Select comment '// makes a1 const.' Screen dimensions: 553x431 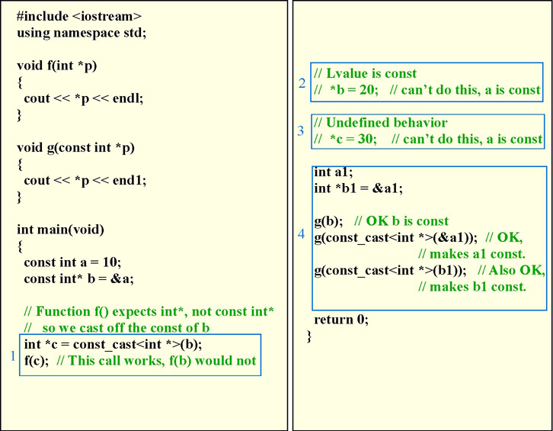pyautogui.click(x=472, y=254)
